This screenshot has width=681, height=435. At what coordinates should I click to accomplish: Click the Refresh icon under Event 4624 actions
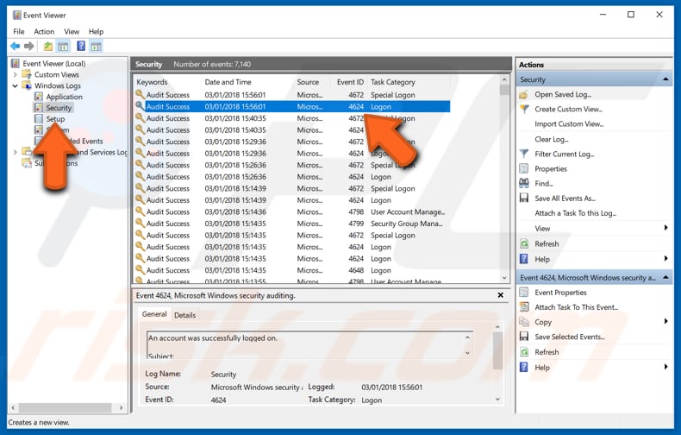(524, 352)
